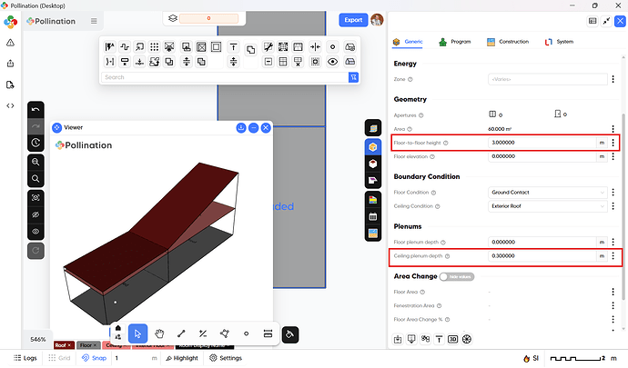
Task: Click the Ceiling plenum depth value field
Action: 542,256
